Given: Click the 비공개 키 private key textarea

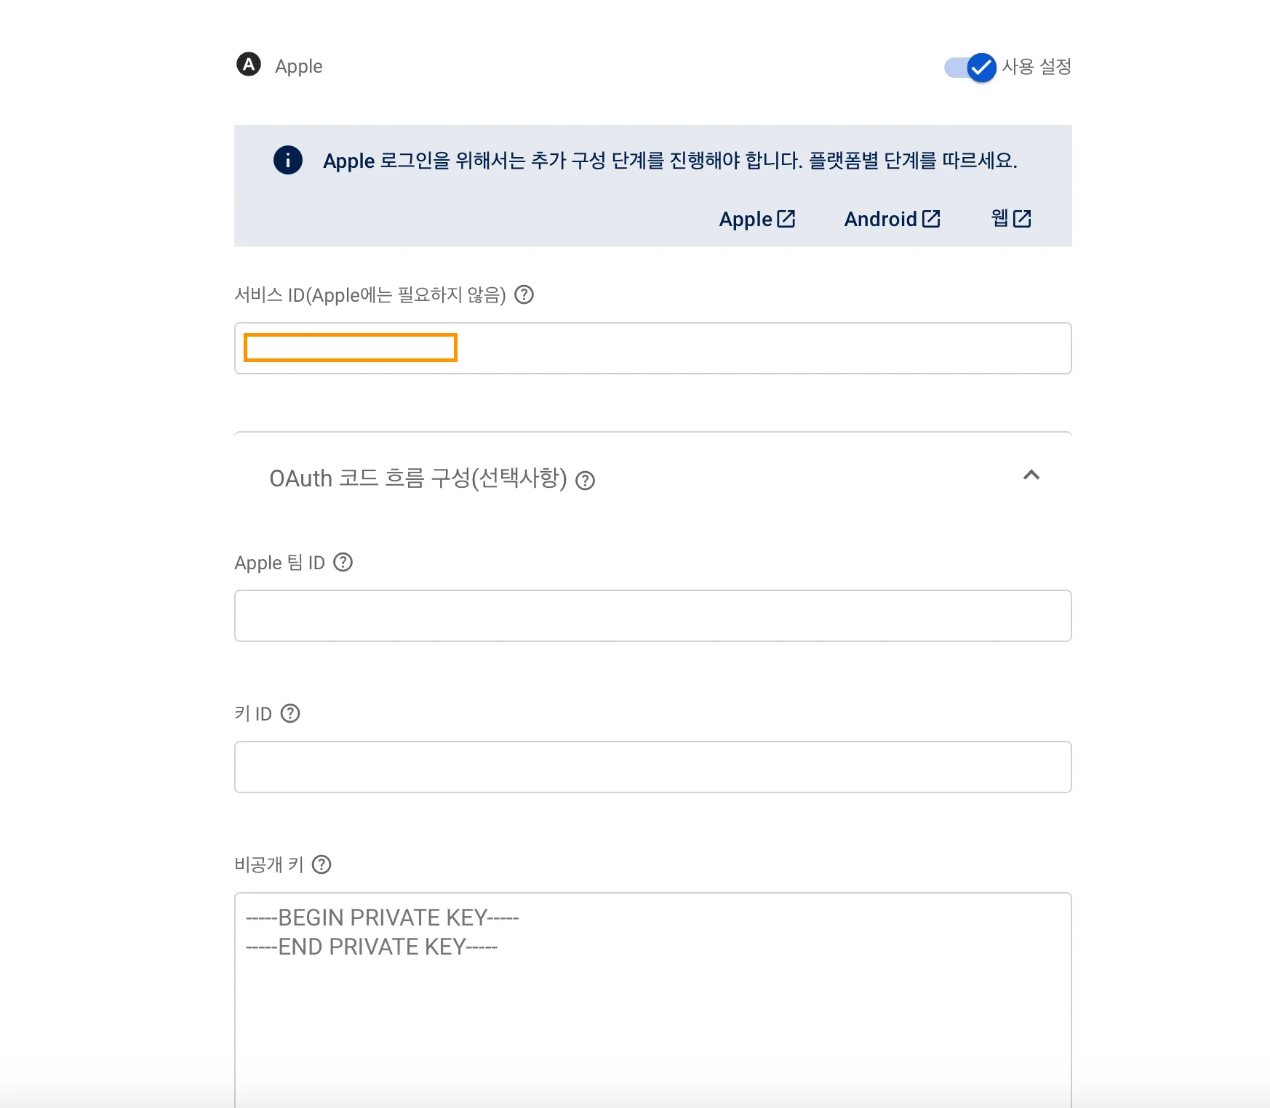Looking at the screenshot, I should tap(653, 1000).
